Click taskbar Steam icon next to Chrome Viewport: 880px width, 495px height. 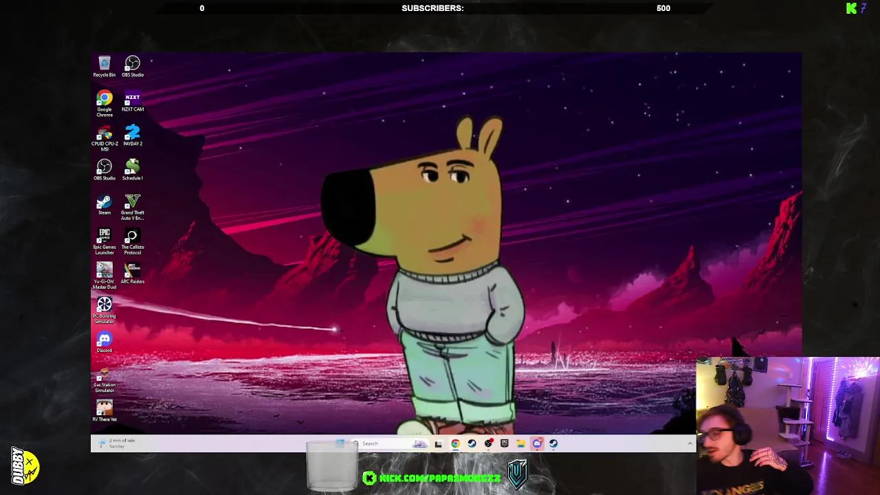tap(472, 443)
